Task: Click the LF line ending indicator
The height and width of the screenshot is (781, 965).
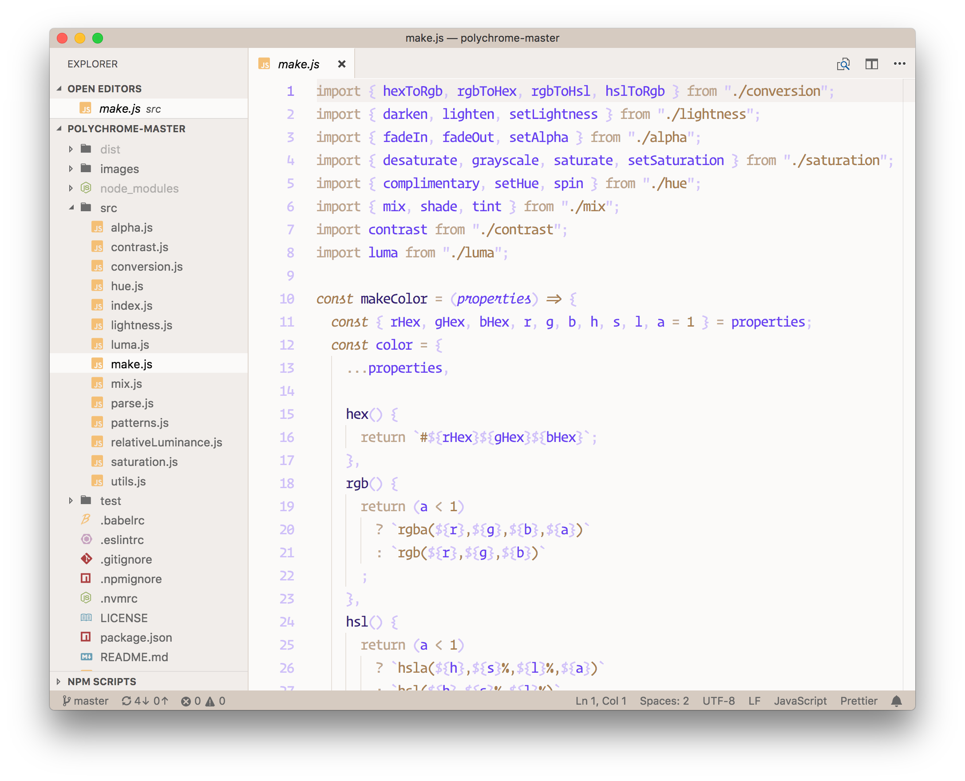Action: [x=753, y=701]
